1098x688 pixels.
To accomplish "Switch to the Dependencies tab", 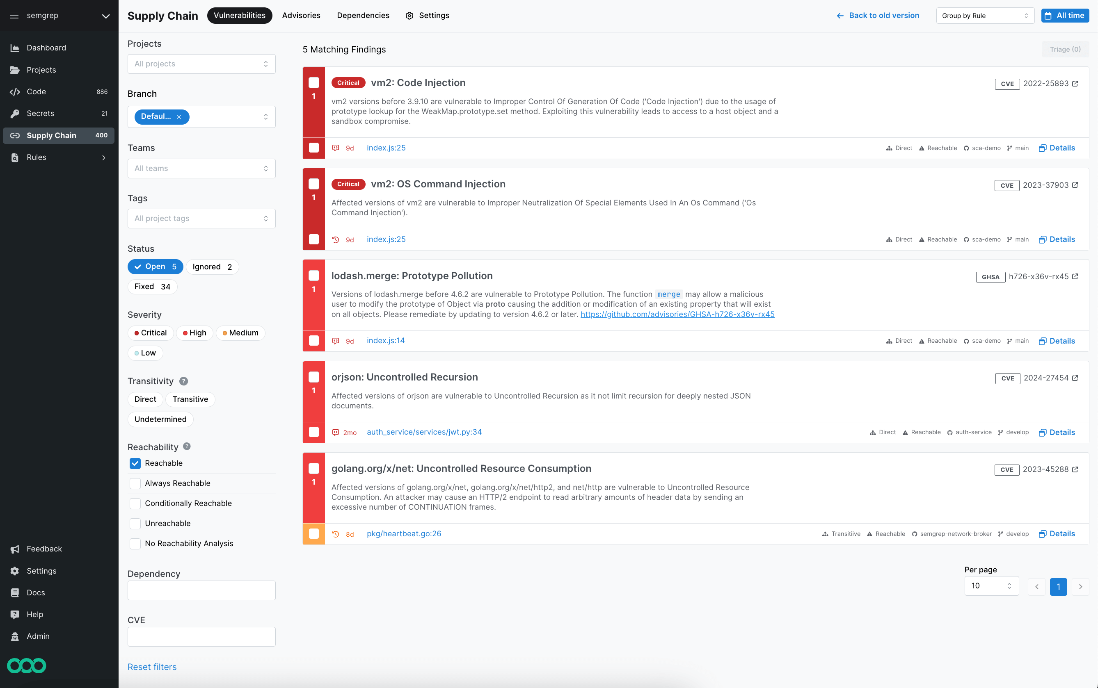I will coord(363,15).
